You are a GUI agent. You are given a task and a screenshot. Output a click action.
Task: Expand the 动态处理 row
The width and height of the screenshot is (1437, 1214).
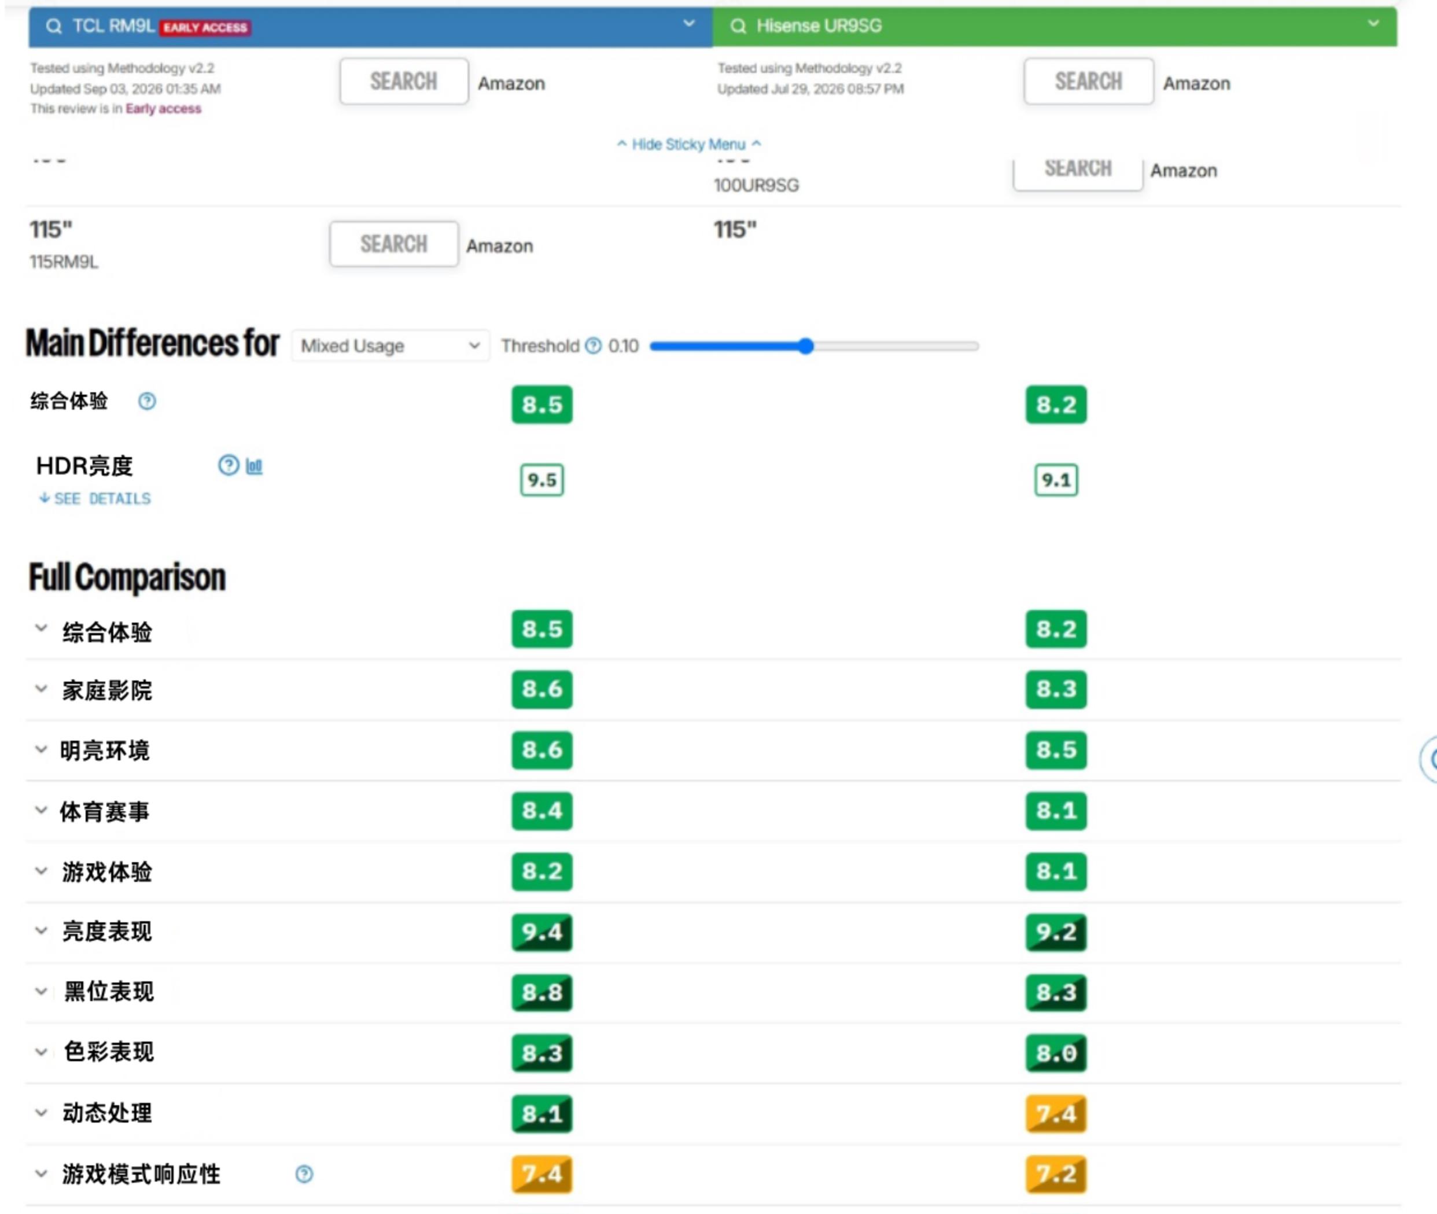tap(41, 1113)
